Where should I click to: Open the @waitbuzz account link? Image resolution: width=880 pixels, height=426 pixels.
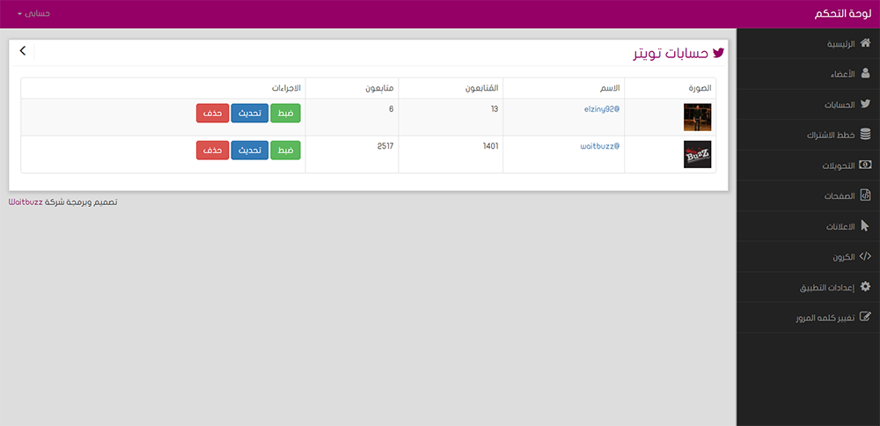(600, 146)
